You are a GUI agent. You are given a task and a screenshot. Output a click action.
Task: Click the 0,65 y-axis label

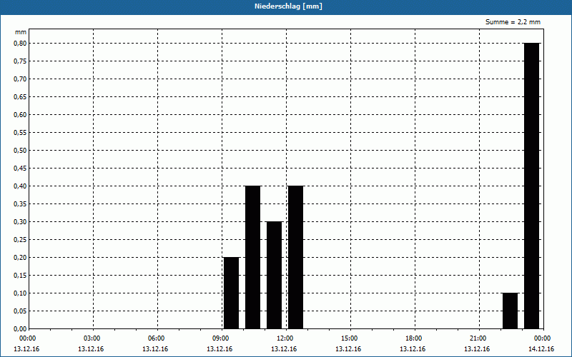[x=20, y=97]
